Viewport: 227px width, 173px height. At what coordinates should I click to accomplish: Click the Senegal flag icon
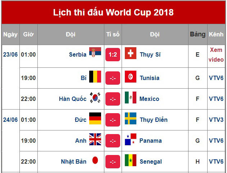click(131, 160)
